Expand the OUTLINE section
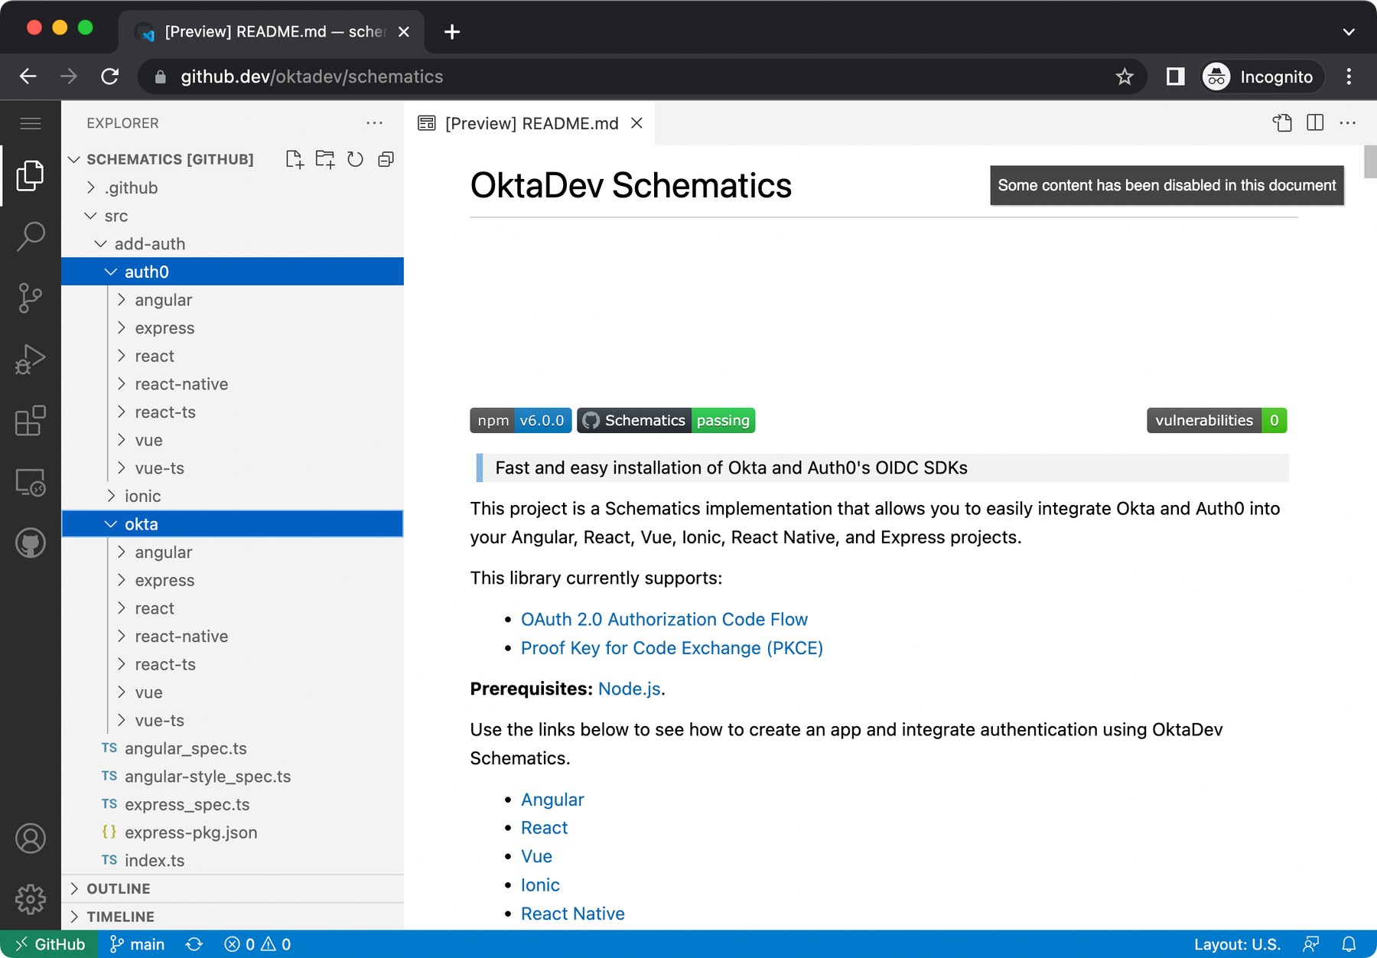 (119, 888)
